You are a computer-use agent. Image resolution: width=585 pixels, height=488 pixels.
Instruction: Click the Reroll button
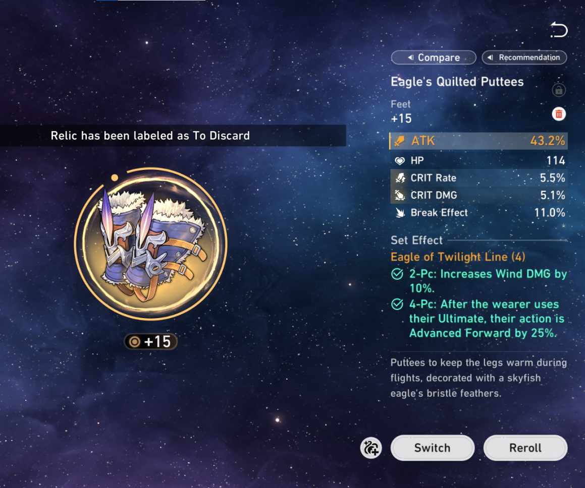[525, 448]
